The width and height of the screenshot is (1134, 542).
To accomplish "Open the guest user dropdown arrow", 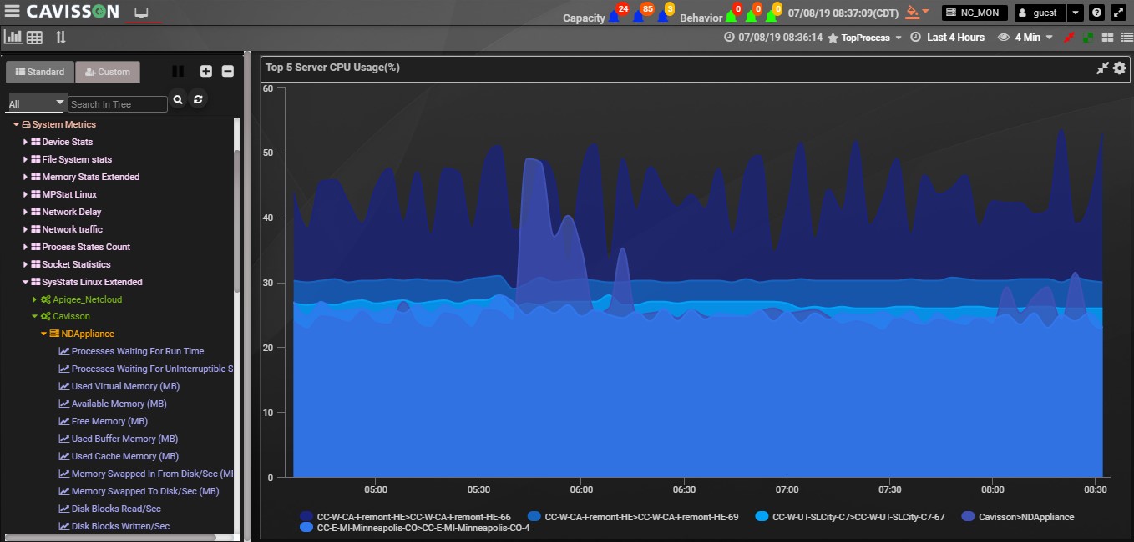I will (1076, 13).
